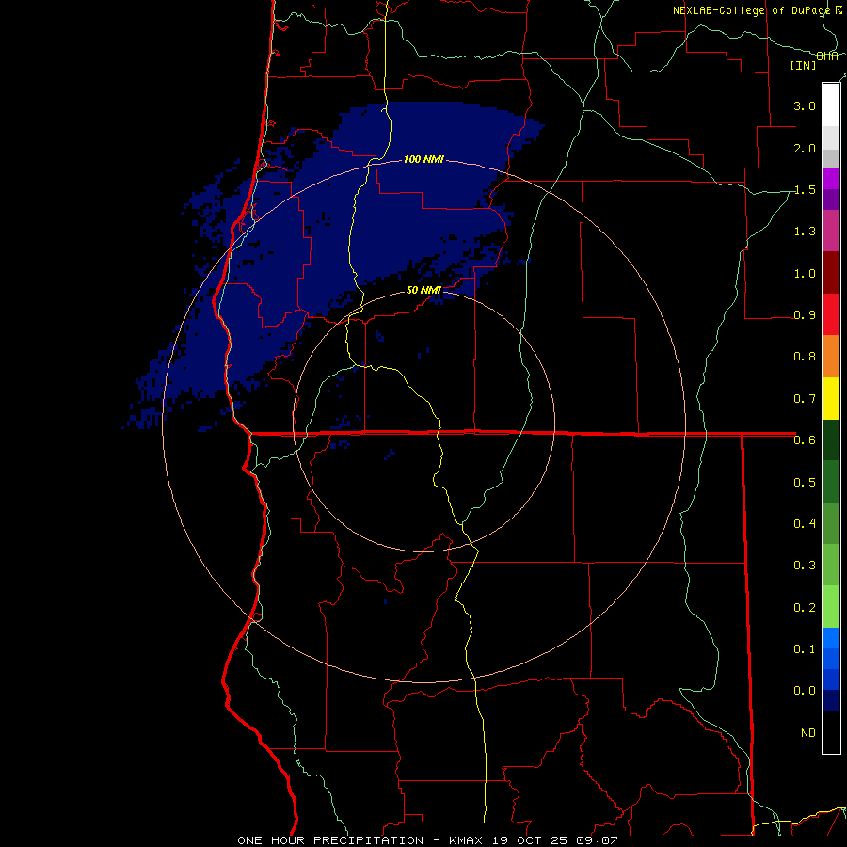Image resolution: width=847 pixels, height=847 pixels.
Task: Click the white swatch beside 3.0
Action: (831, 105)
